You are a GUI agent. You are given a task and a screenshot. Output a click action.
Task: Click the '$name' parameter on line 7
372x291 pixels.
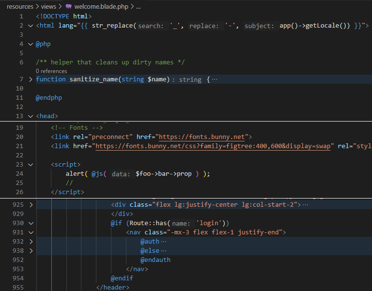point(157,79)
